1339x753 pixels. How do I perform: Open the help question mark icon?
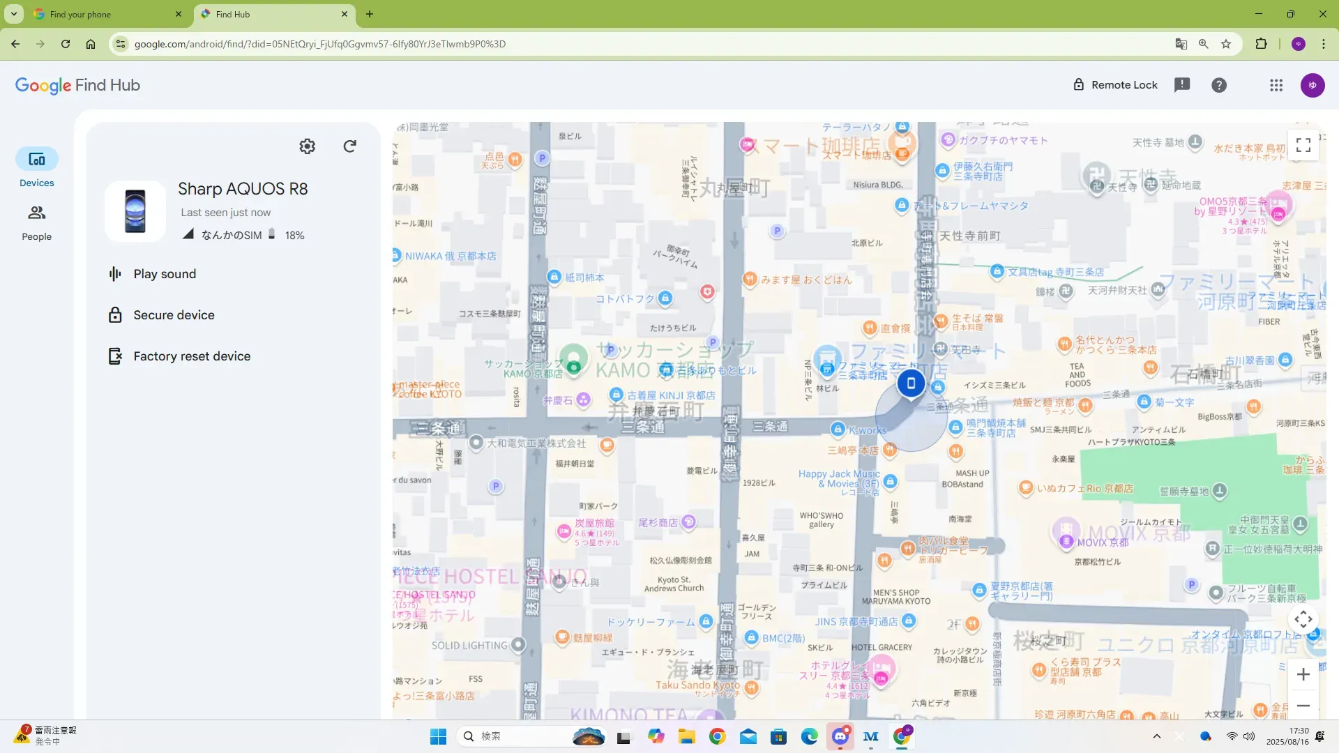(1219, 85)
